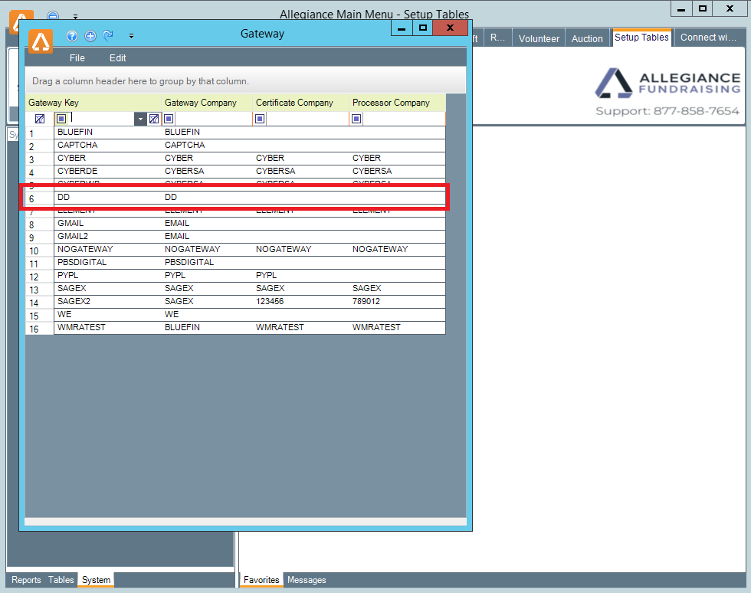This screenshot has height=593, width=751.
Task: Select the WE gateway key cell
Action: [108, 314]
